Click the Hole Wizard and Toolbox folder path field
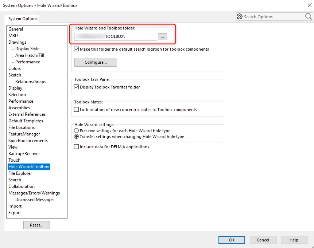314x248 pixels. (116, 37)
